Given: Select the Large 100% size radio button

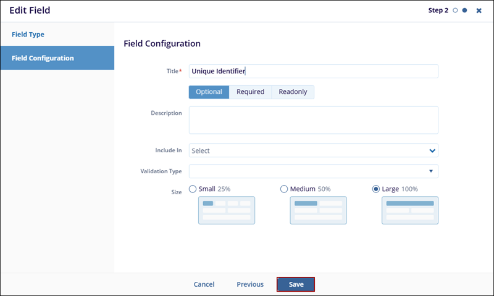Looking at the screenshot, I should click(376, 189).
